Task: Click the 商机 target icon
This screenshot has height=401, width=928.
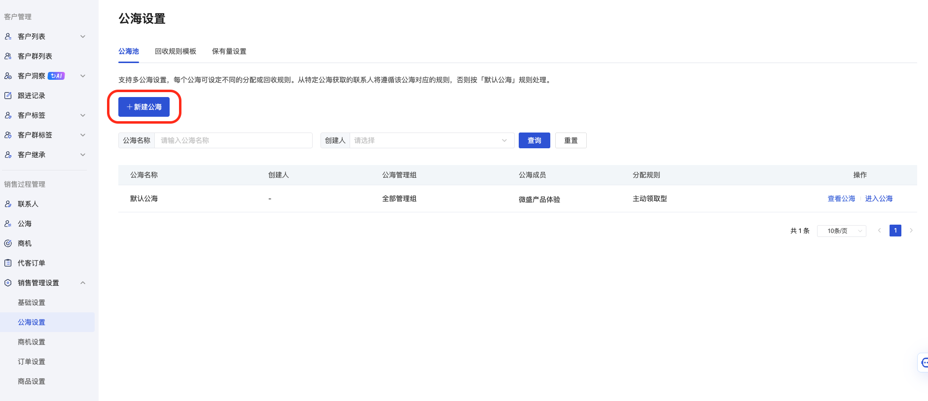Action: pos(8,243)
